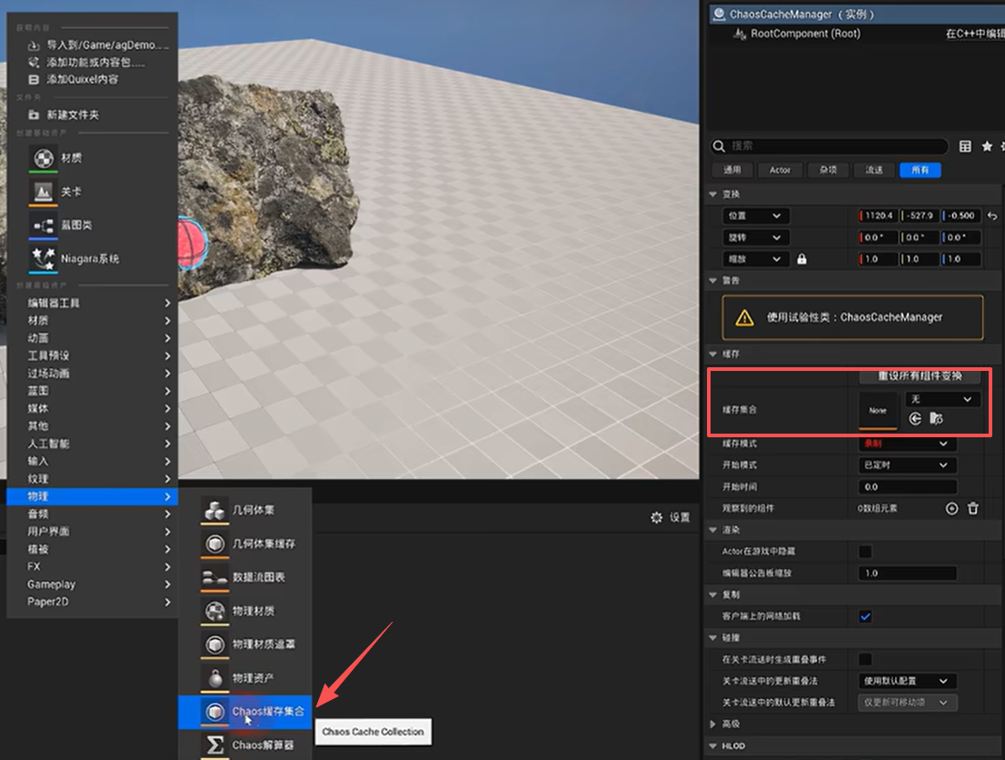The height and width of the screenshot is (760, 1005).
Task: Click the 几何体集 asset icon
Action: click(215, 511)
